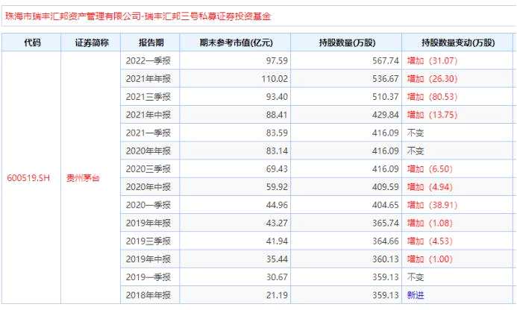Image resolution: width=517 pixels, height=310 pixels.
Task: Open the 瑞丰汇邦三号私募证券投资基金 title link
Action: 138,16
